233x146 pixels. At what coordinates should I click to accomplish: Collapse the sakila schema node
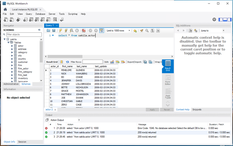pos(5,39)
